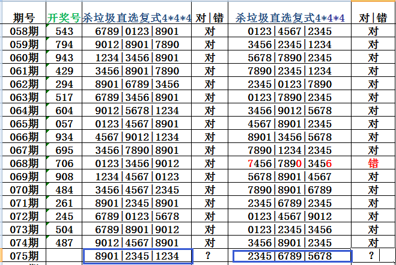
Task: Select cell 7890|2345|1234 in row 061期
Action: [x=290, y=70]
